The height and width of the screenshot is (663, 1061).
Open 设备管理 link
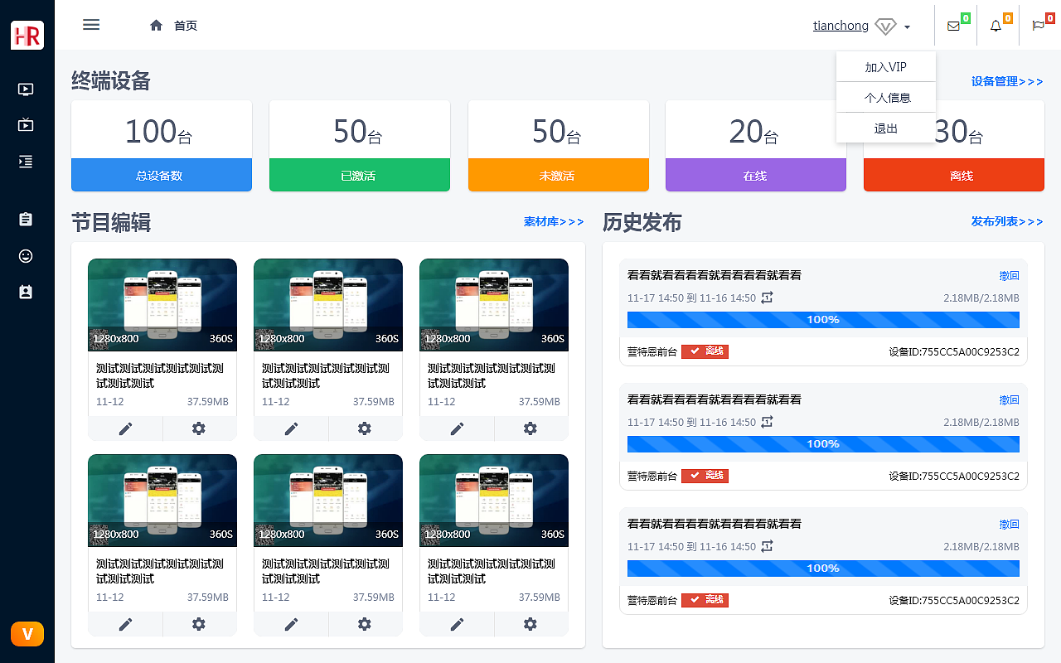click(x=1006, y=81)
